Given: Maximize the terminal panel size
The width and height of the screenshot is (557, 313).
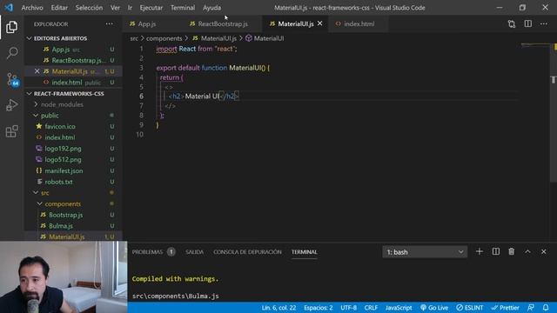Looking at the screenshot, I should [x=527, y=251].
